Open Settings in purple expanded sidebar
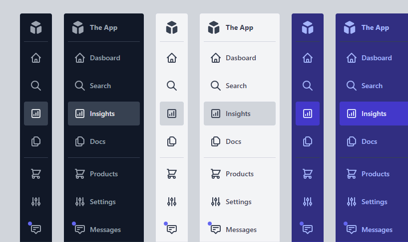Viewport: 408px width, 242px height. [x=374, y=202]
